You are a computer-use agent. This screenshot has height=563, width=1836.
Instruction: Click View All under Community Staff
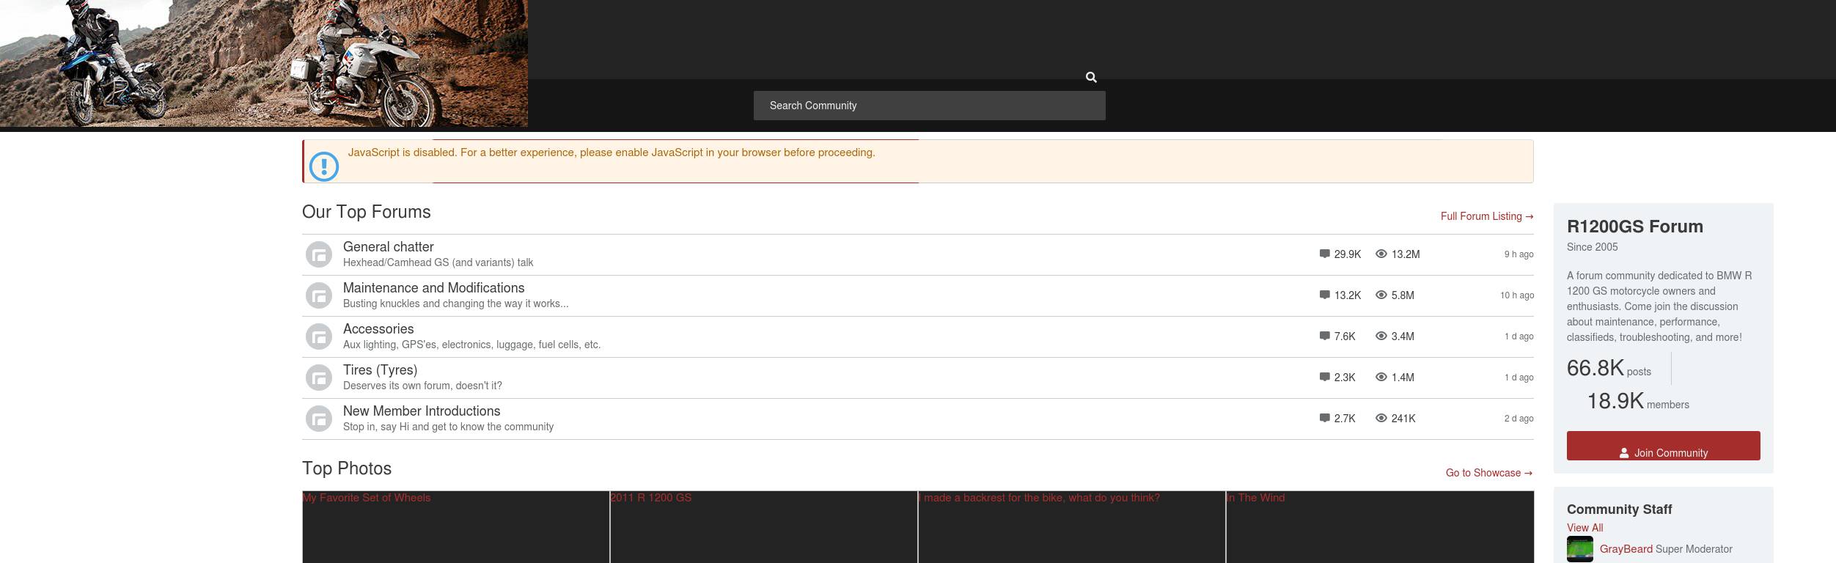[1585, 528]
